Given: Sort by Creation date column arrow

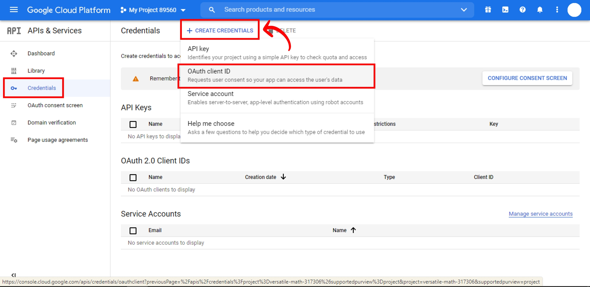Looking at the screenshot, I should tap(283, 177).
